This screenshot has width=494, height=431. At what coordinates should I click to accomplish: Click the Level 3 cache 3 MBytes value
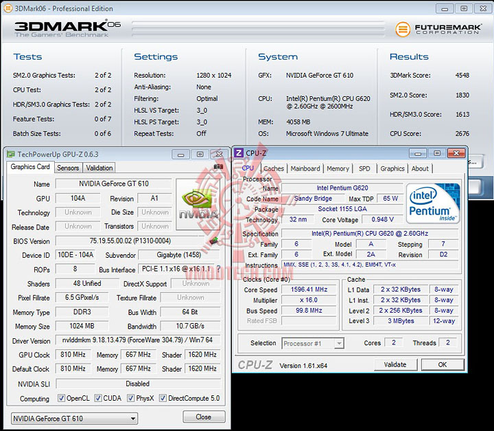(x=401, y=321)
